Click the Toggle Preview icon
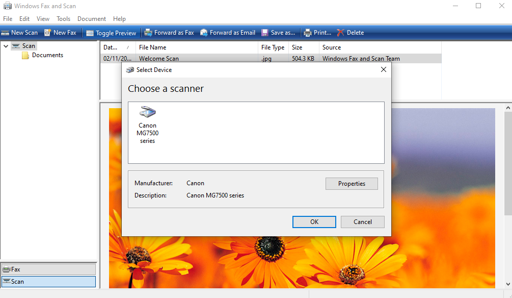The width and height of the screenshot is (512, 298). pos(90,33)
